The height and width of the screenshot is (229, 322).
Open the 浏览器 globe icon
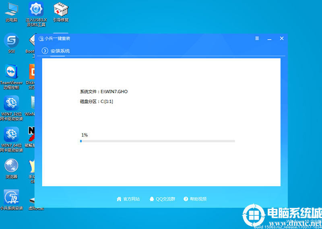(x=11, y=165)
